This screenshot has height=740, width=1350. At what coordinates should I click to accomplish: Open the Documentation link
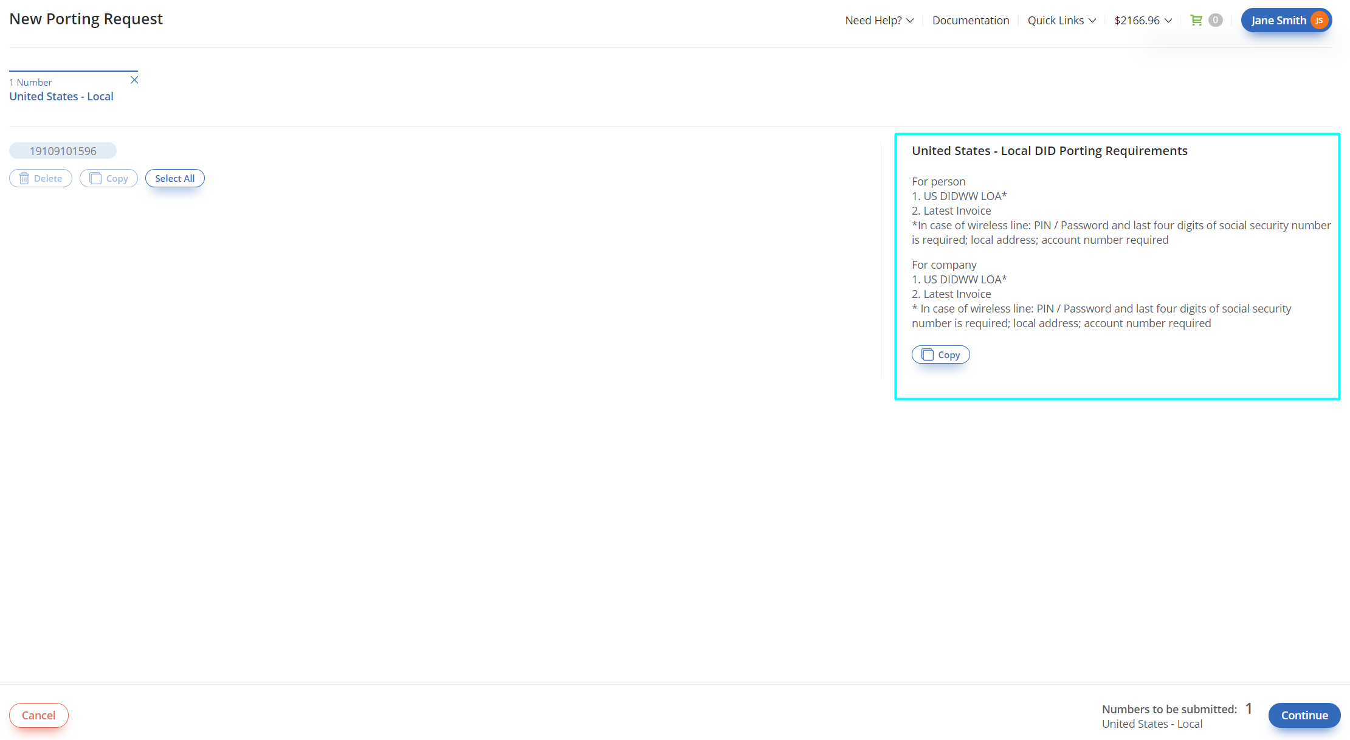(971, 20)
